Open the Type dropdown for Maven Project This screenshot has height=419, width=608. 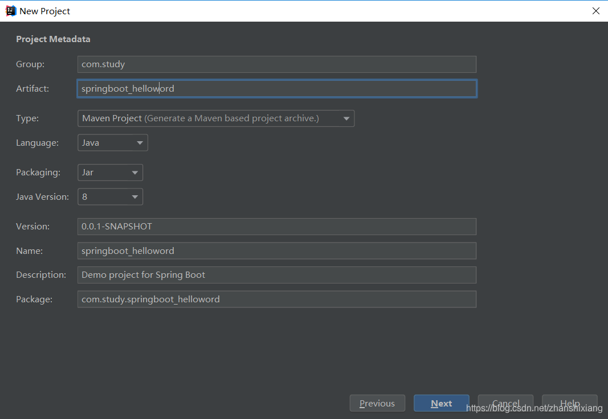point(216,118)
